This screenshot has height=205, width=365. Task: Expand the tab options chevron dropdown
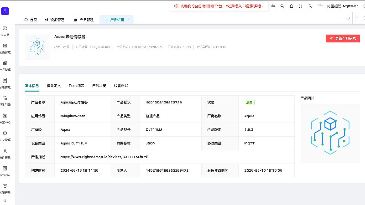[357, 18]
